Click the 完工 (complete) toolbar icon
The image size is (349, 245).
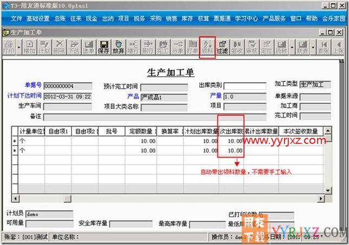163,47
